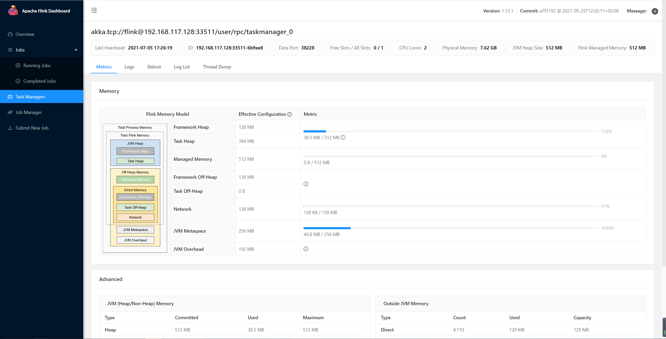Click info icon in Framework Off-Heap metric cell
Viewport: 666px width, 339px height.
pos(306,184)
